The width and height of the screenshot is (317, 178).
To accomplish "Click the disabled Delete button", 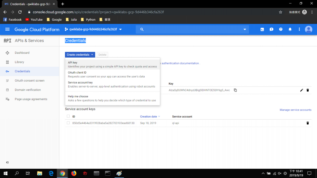I will (102, 55).
